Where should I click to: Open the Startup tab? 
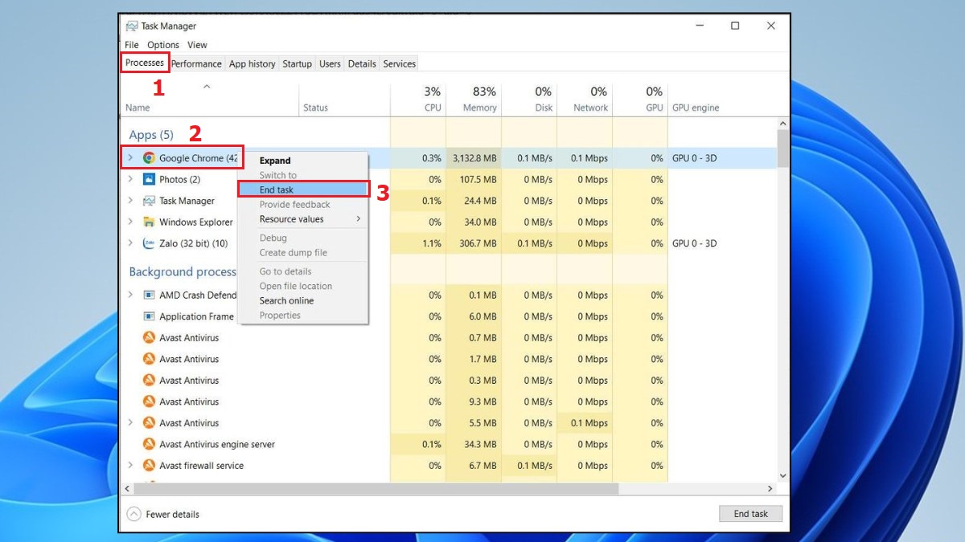(297, 64)
